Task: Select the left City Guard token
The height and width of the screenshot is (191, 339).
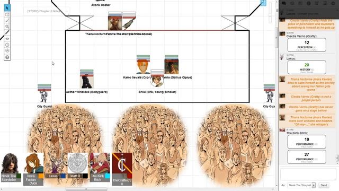Action: coord(44,96)
